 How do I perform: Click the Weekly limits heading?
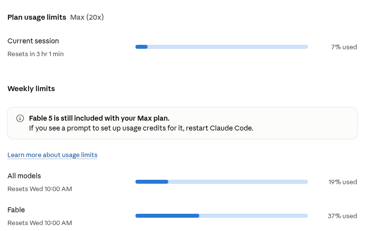point(31,89)
